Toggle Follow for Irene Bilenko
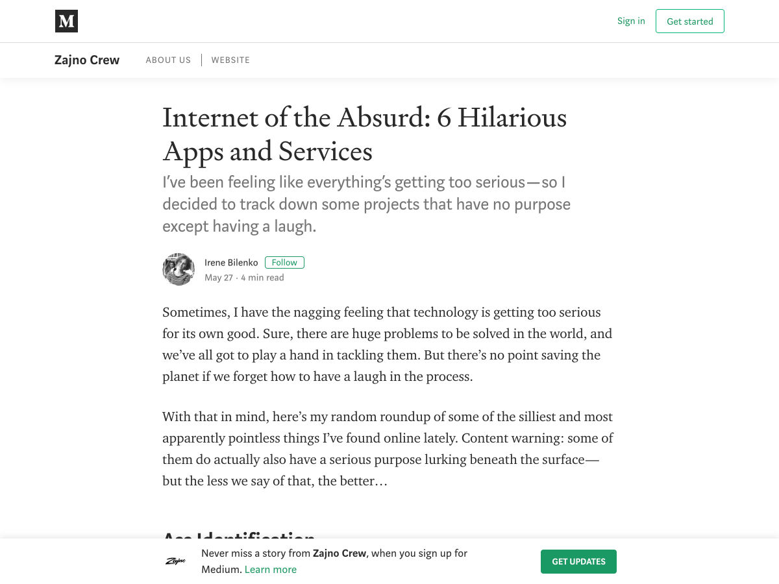The image size is (779, 584). [284, 262]
